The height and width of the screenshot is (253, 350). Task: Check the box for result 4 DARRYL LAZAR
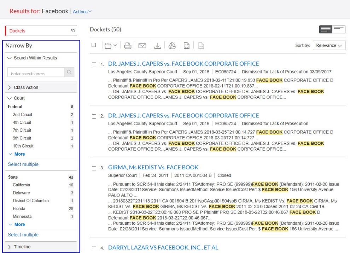[94, 248]
